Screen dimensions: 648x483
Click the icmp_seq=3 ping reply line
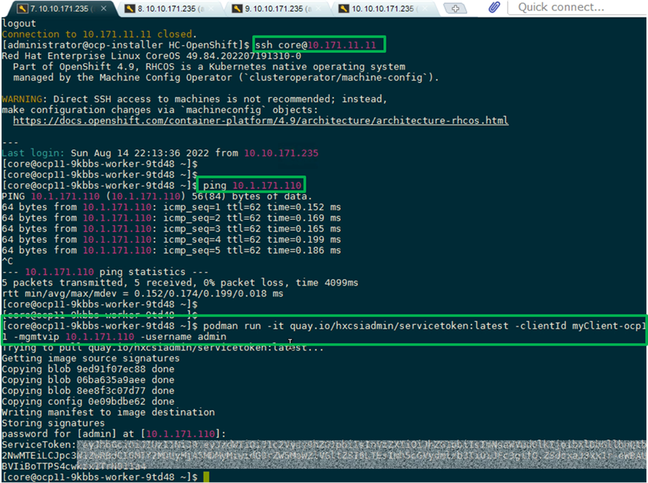(171, 228)
